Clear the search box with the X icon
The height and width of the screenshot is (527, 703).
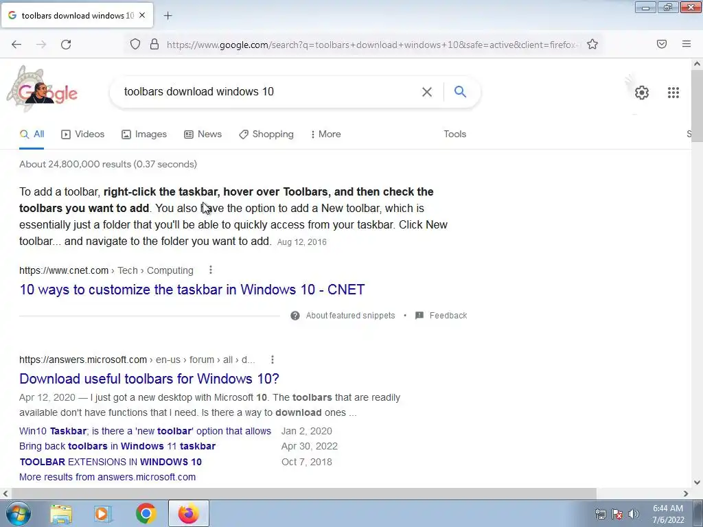(x=427, y=92)
